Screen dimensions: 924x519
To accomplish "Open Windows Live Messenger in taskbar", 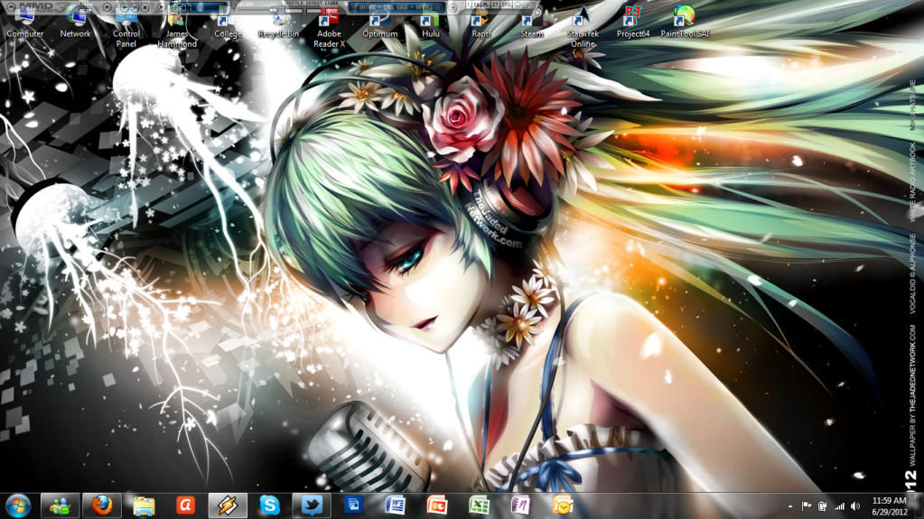I will (61, 505).
